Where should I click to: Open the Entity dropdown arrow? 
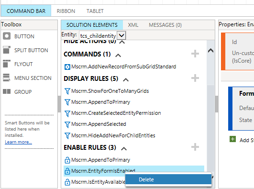121,35
